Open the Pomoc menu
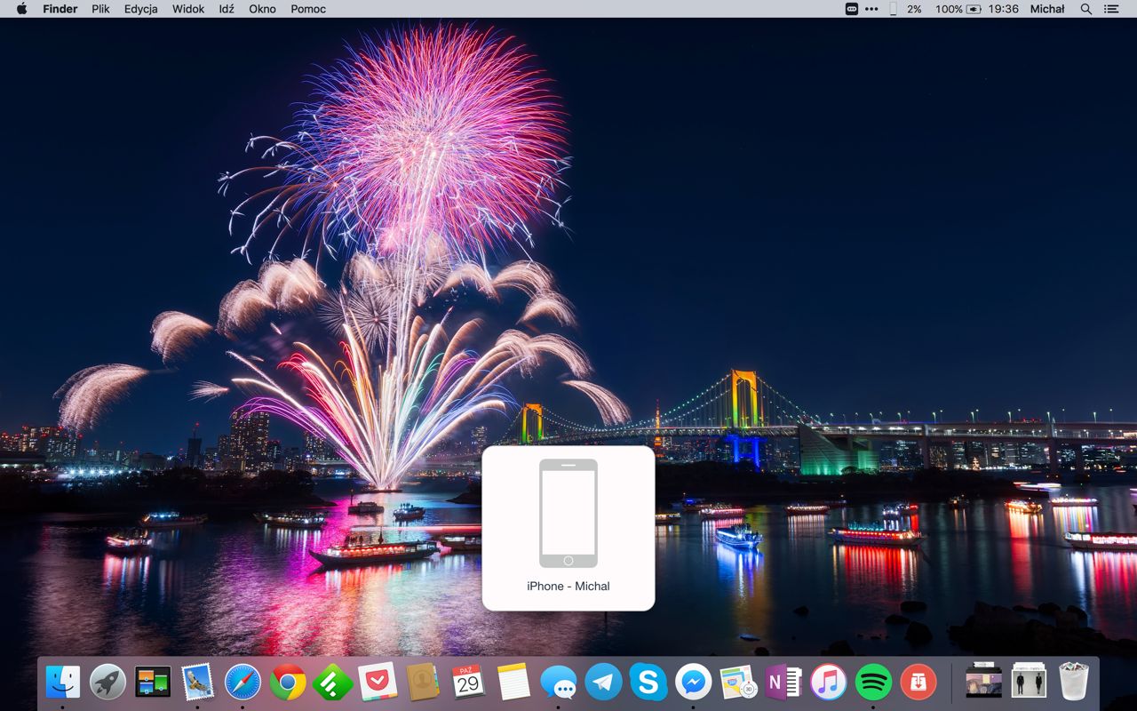The width and height of the screenshot is (1137, 711). 308,9
